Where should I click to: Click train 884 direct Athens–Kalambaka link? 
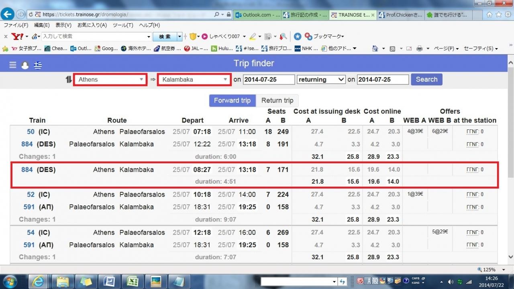(x=27, y=170)
